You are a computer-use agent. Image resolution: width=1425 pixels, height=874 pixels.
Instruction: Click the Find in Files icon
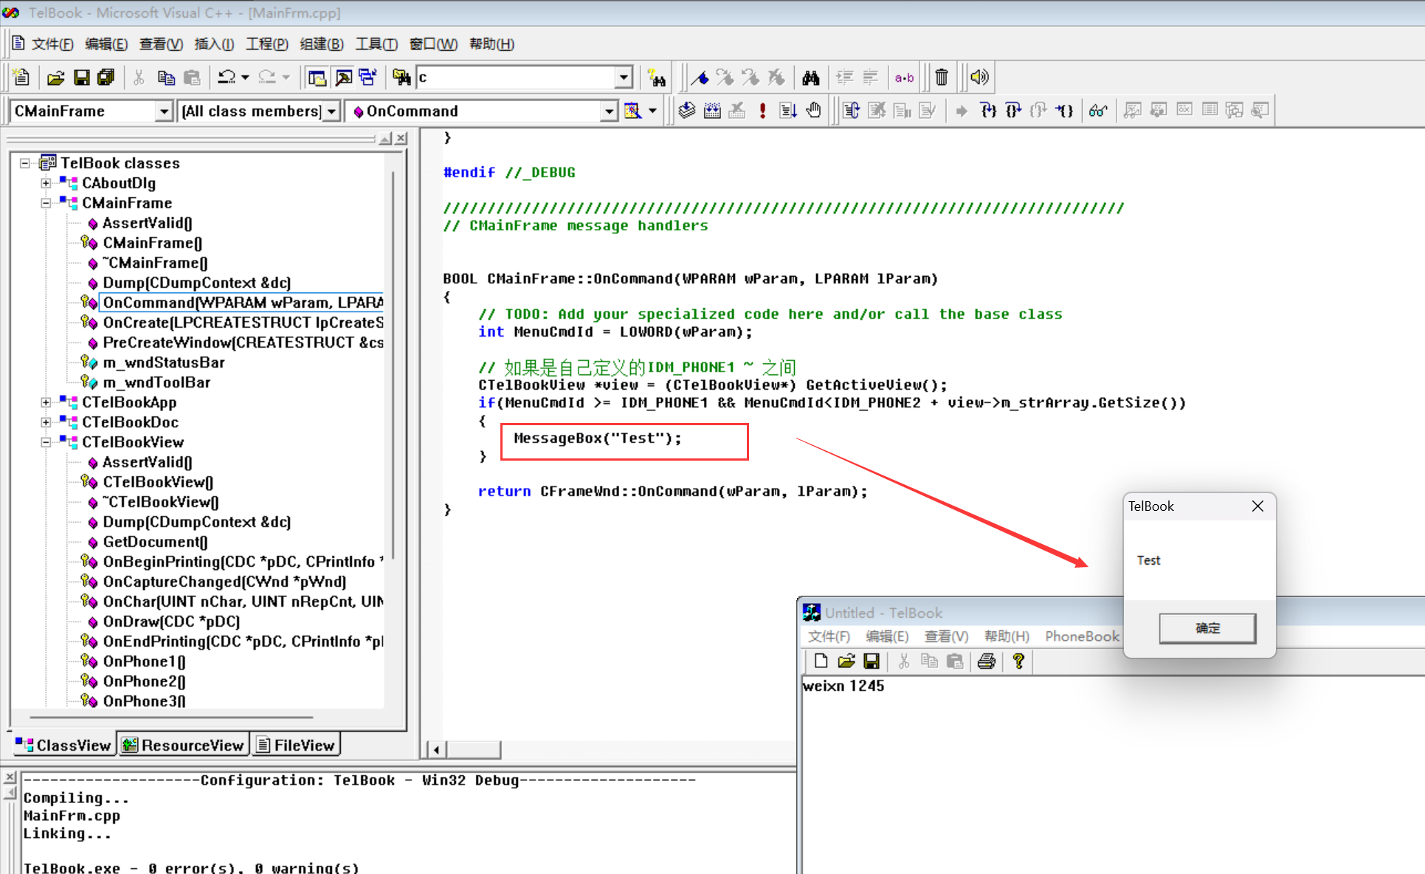(401, 77)
